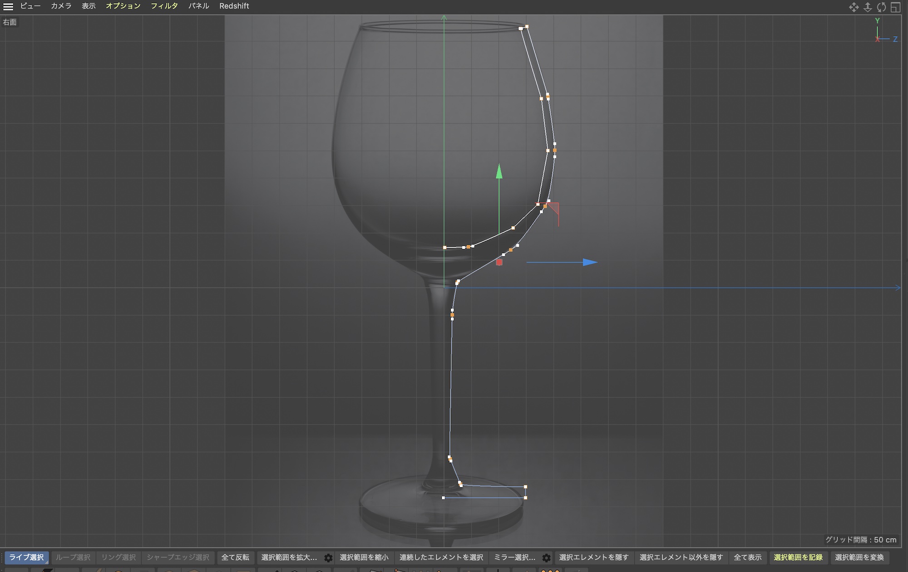This screenshot has width=908, height=572.
Task: Click the viewport rotate camera icon
Action: 882,7
